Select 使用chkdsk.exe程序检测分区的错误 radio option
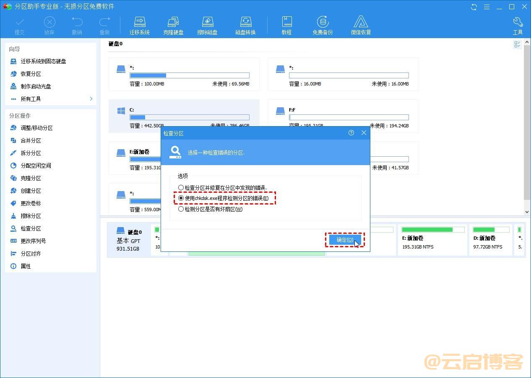 coord(181,198)
